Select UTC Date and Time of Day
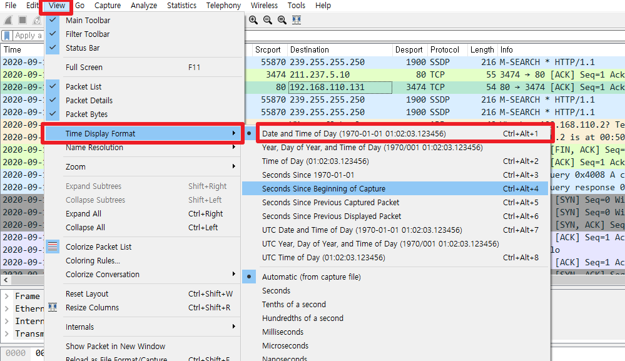This screenshot has width=625, height=361. [395, 230]
